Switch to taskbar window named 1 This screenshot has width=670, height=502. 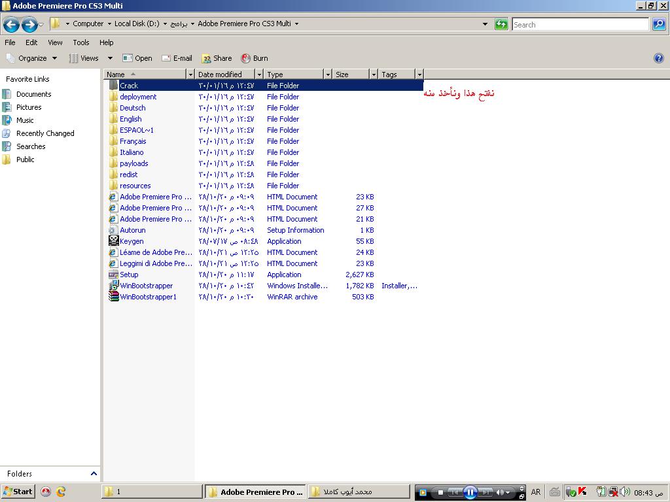152,492
